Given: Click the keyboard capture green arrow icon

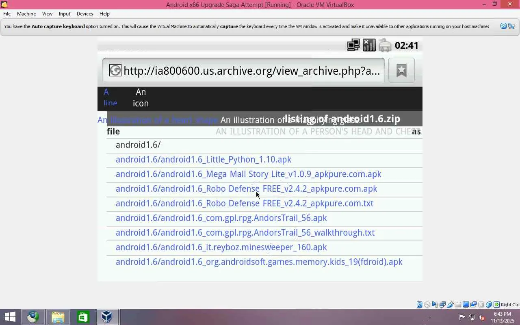Looking at the screenshot, I should coord(496,305).
